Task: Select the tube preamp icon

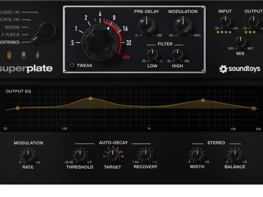Action: [x=9, y=55]
